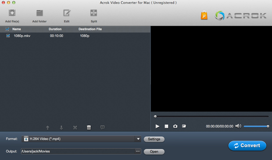The height and width of the screenshot is (160, 272).
Task: Click the Destination File column header
Action: coord(90,29)
